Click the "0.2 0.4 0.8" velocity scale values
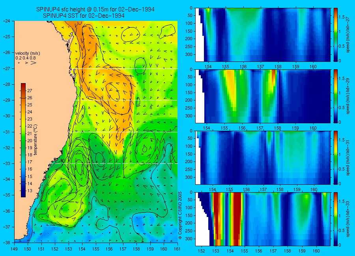Image resolution: width=355 pixels, height=256 pixels. click(26, 58)
